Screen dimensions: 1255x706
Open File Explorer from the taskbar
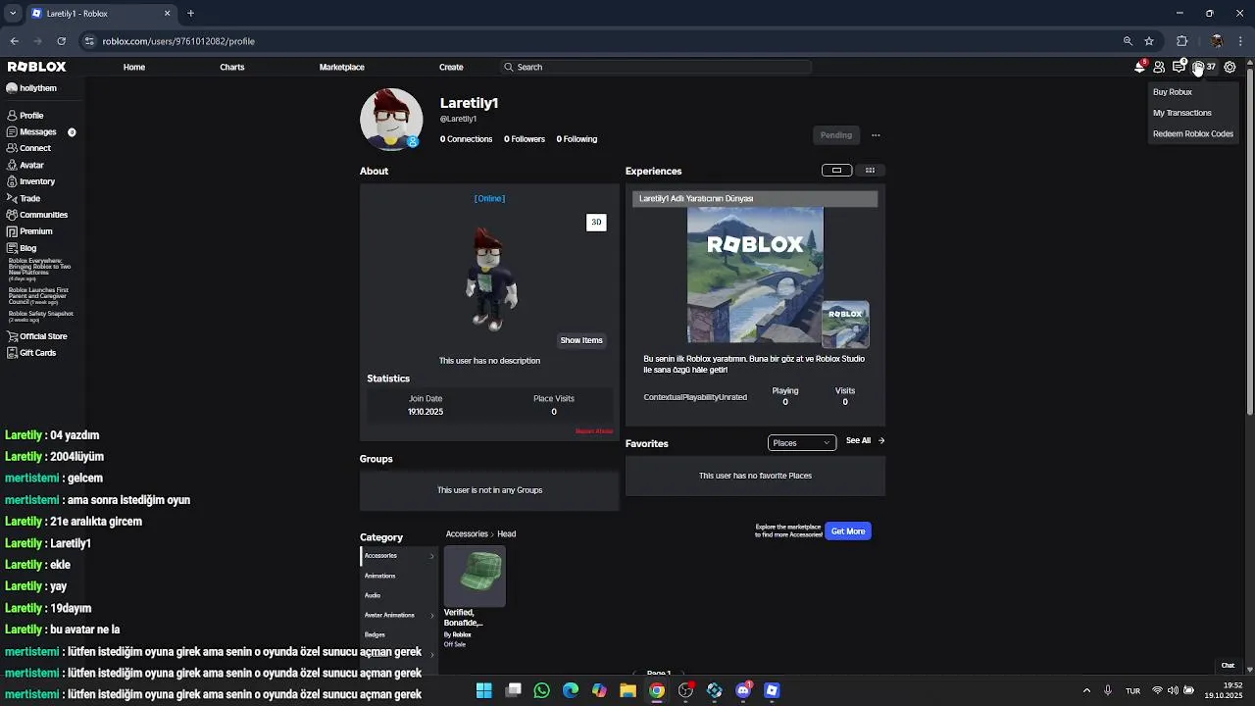tap(627, 690)
